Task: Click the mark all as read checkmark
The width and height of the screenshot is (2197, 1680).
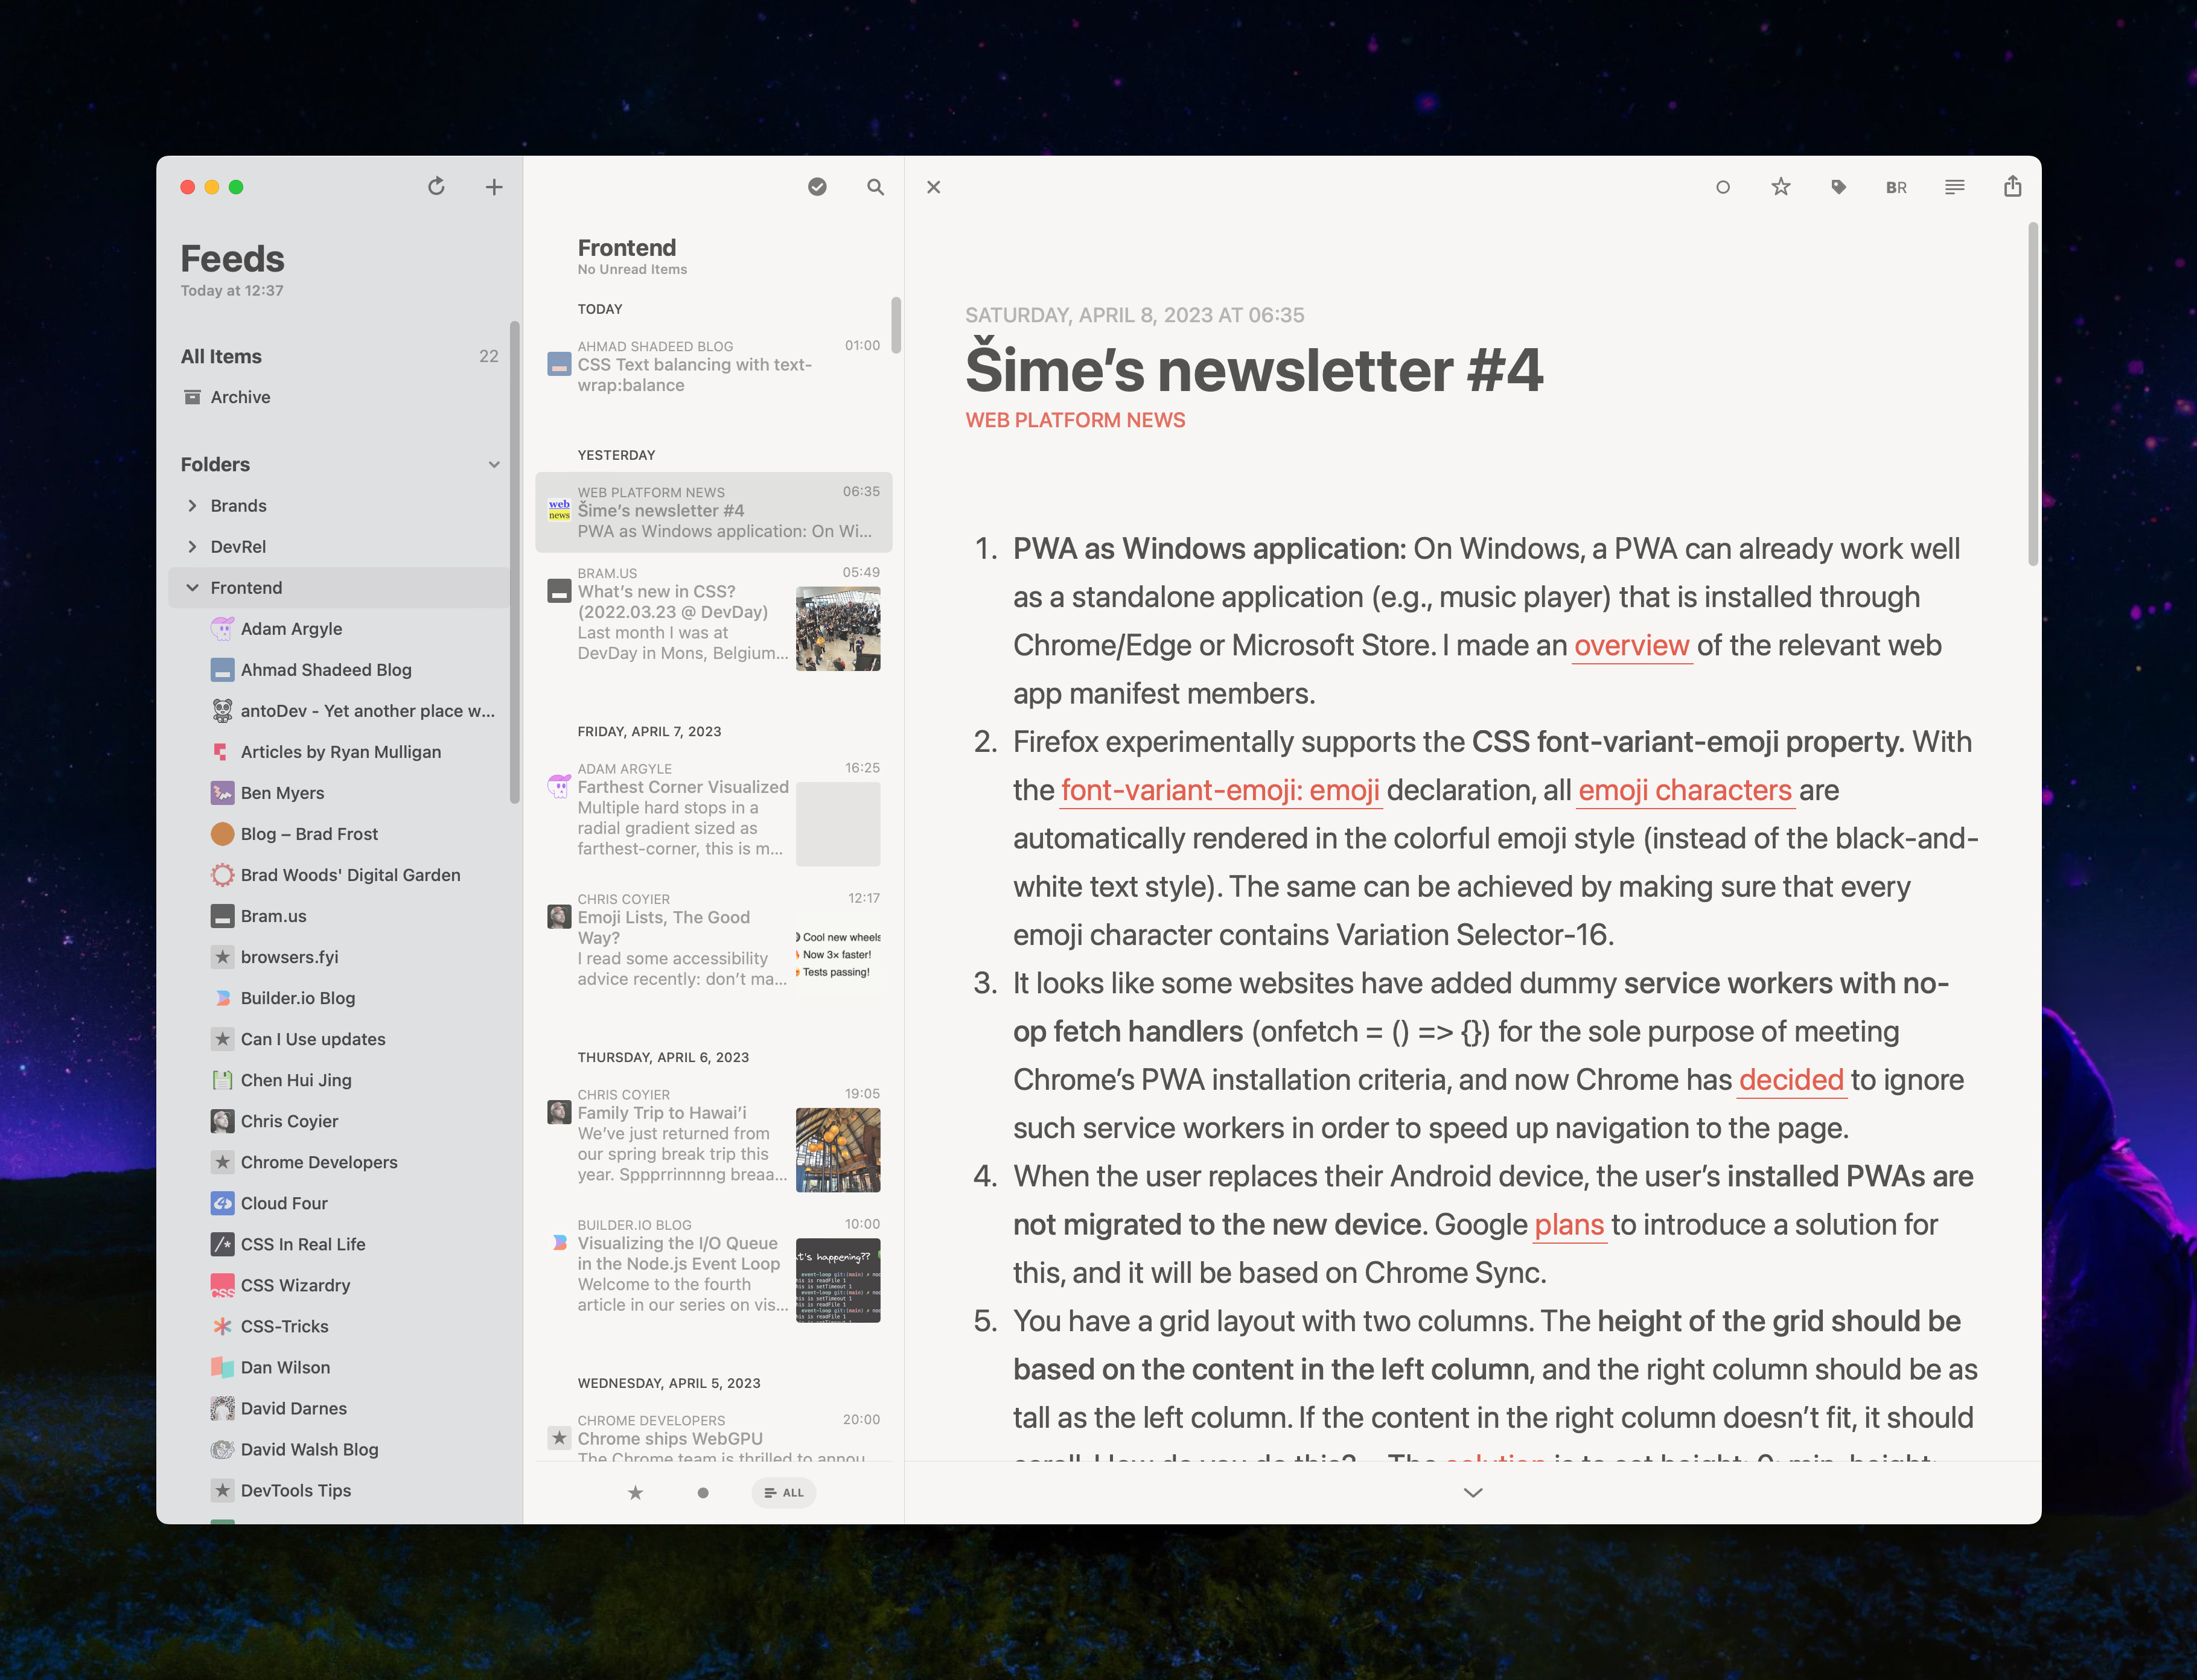Action: tap(817, 187)
